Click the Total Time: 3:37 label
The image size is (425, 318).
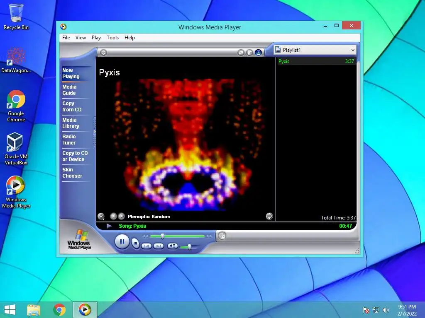pos(338,218)
